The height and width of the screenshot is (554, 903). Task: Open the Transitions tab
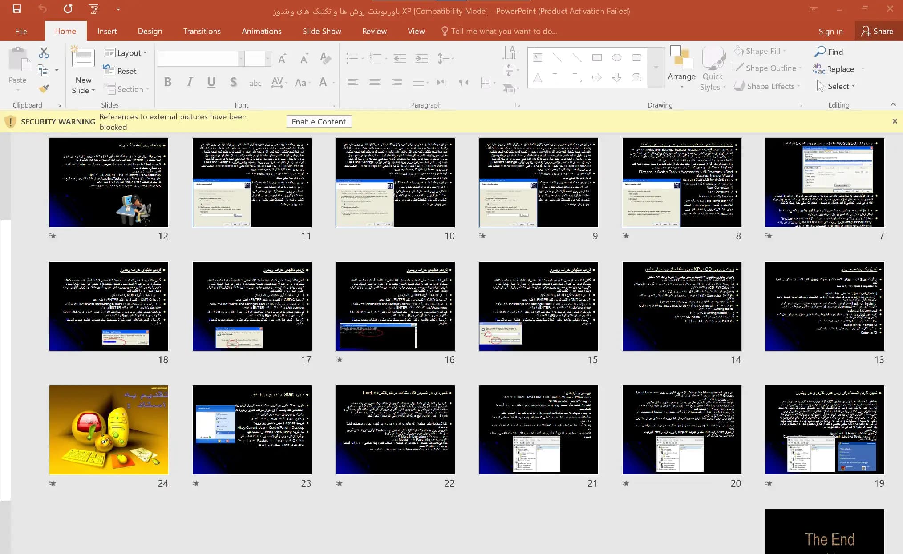point(202,31)
